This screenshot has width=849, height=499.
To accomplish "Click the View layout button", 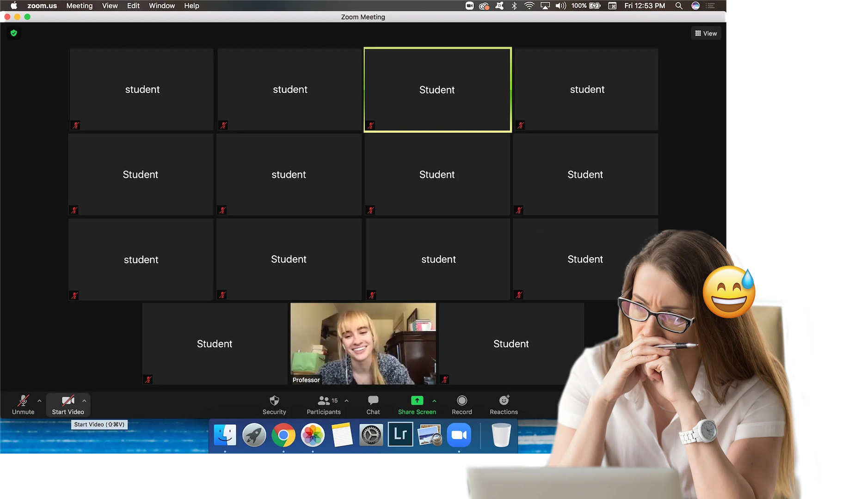I will click(x=706, y=33).
